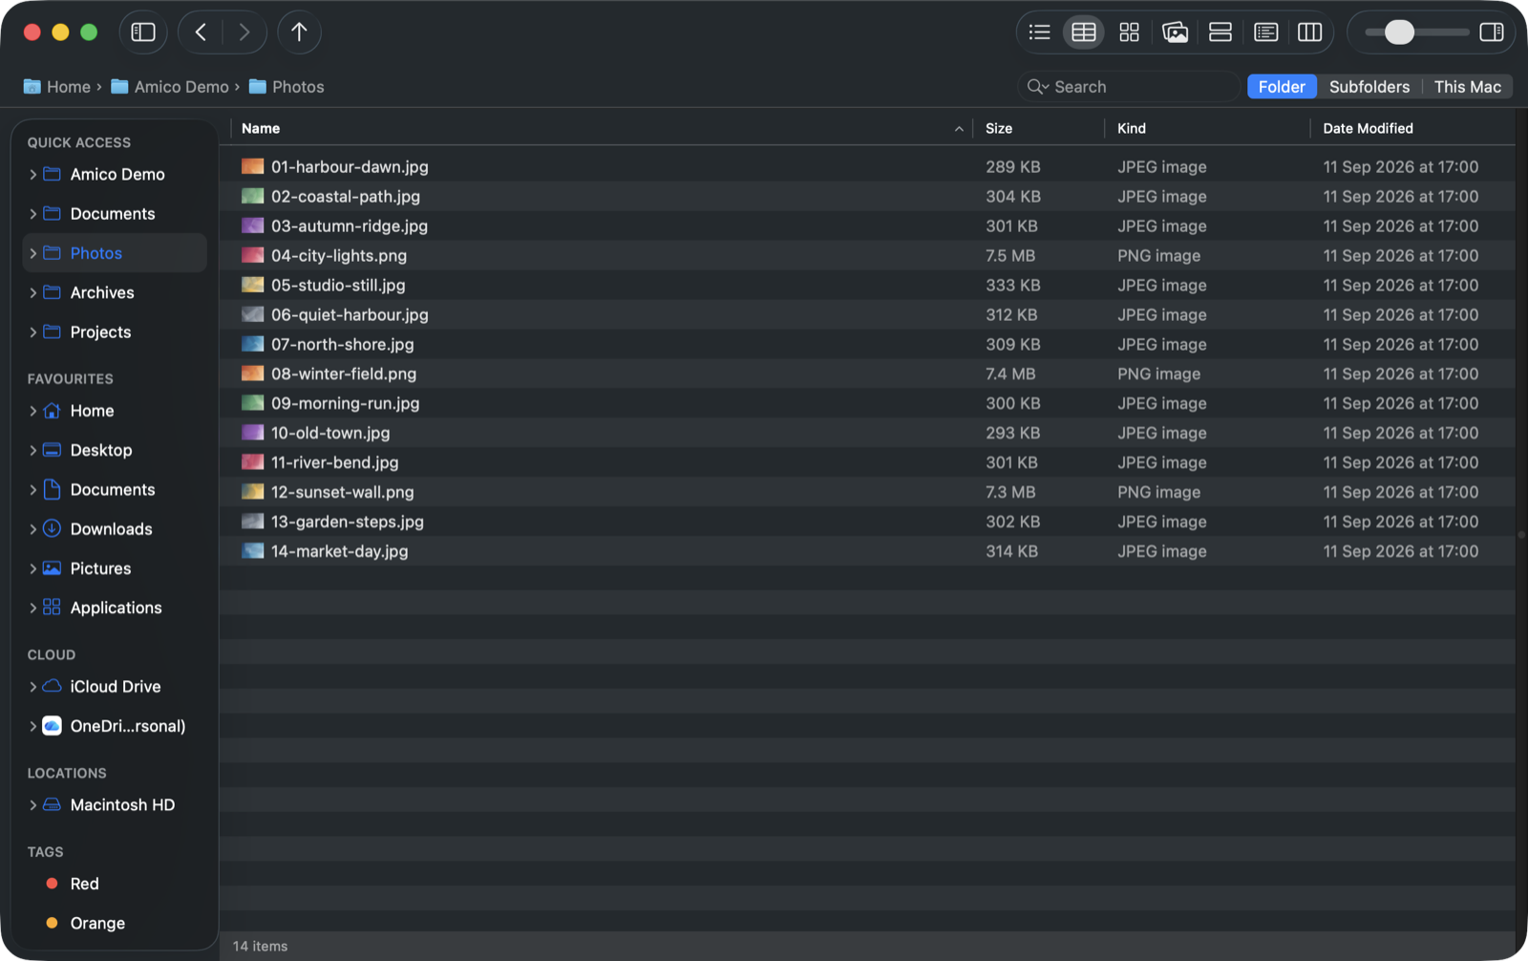
Task: Switch to column view
Action: pyautogui.click(x=1309, y=32)
